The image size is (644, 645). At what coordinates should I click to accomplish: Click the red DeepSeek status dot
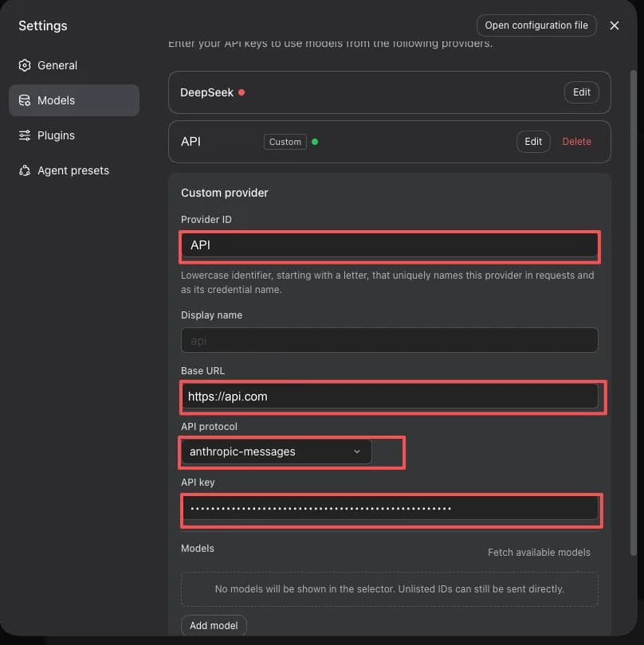point(241,92)
